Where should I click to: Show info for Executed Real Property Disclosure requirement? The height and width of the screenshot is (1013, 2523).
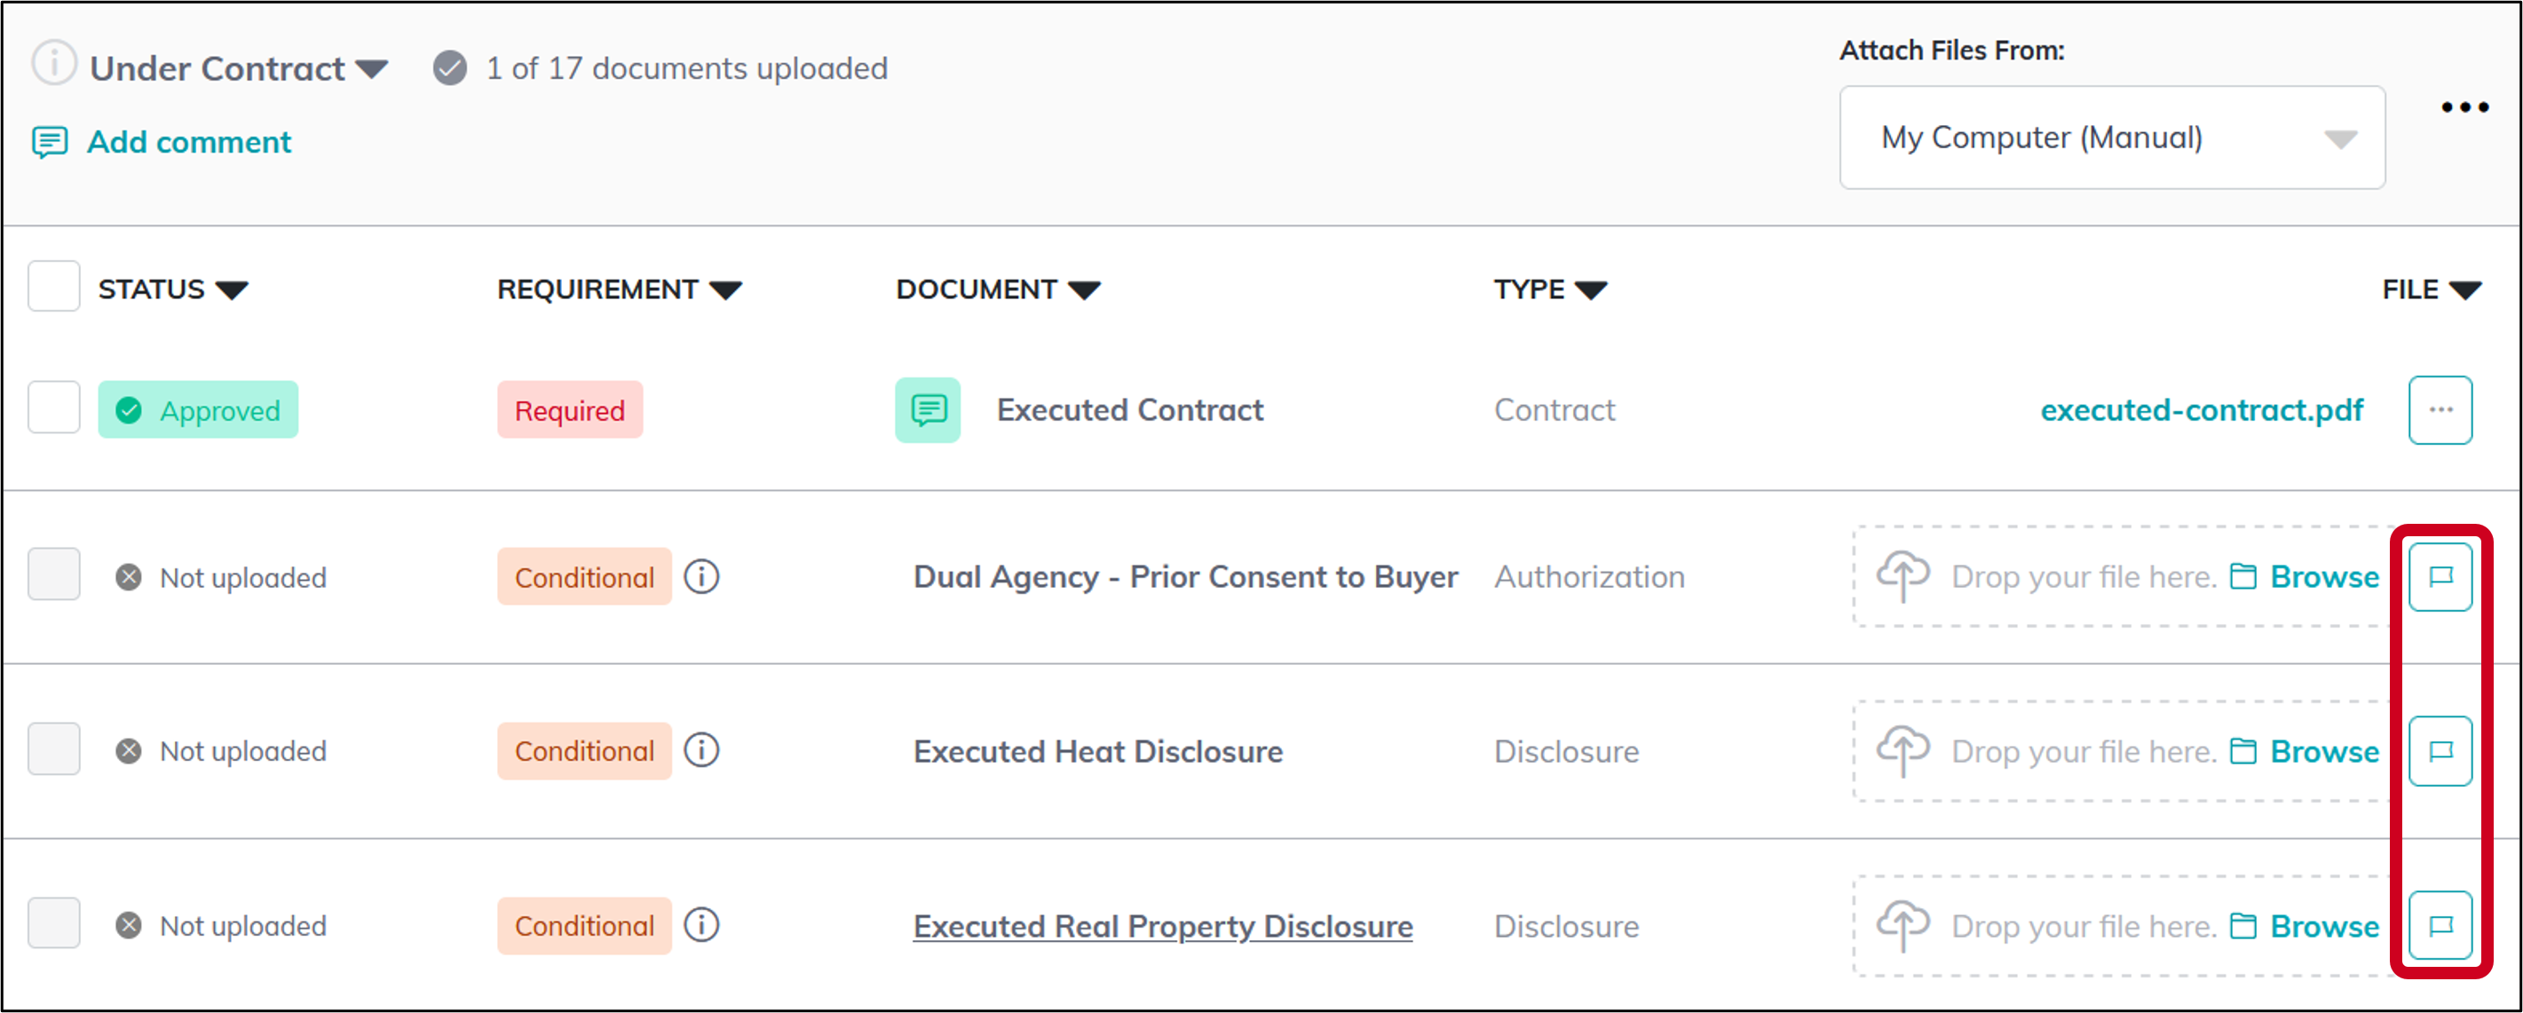(x=701, y=925)
